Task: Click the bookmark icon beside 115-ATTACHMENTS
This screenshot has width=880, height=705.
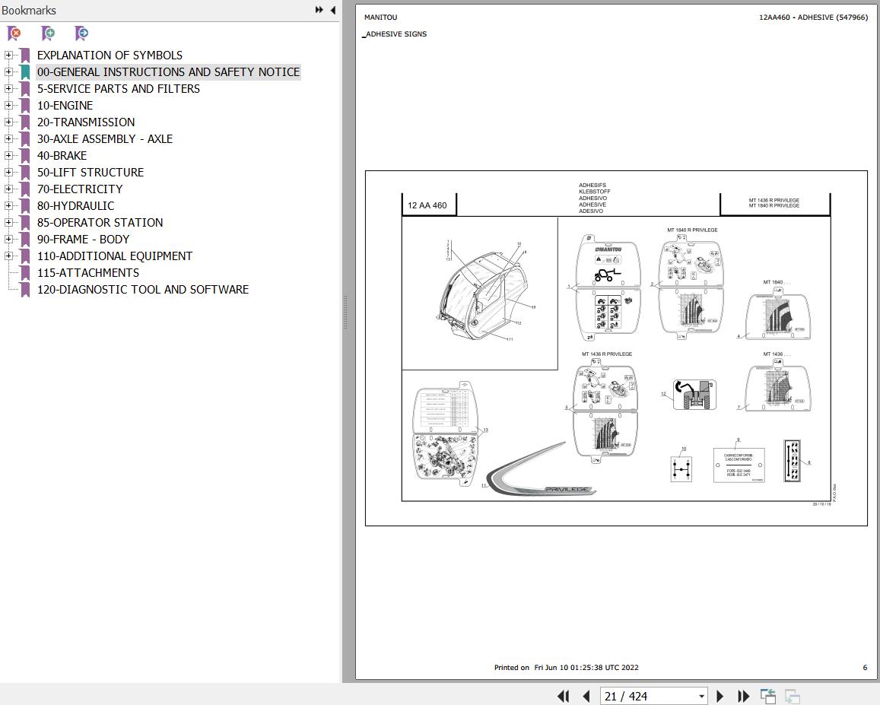Action: coord(24,273)
